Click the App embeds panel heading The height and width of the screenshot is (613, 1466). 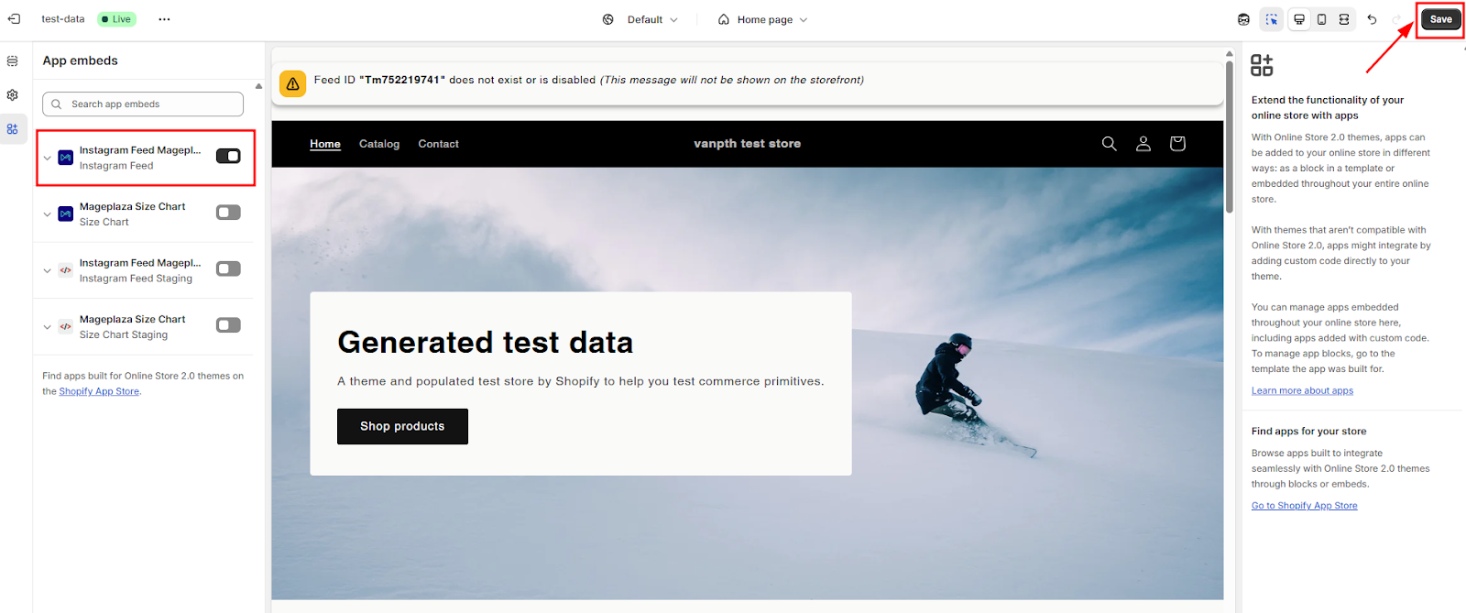[x=80, y=60]
